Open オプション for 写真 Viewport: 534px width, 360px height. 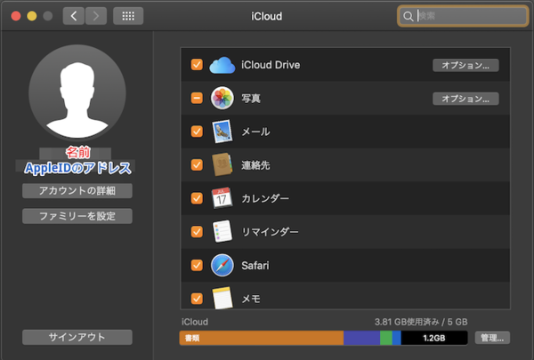[465, 98]
